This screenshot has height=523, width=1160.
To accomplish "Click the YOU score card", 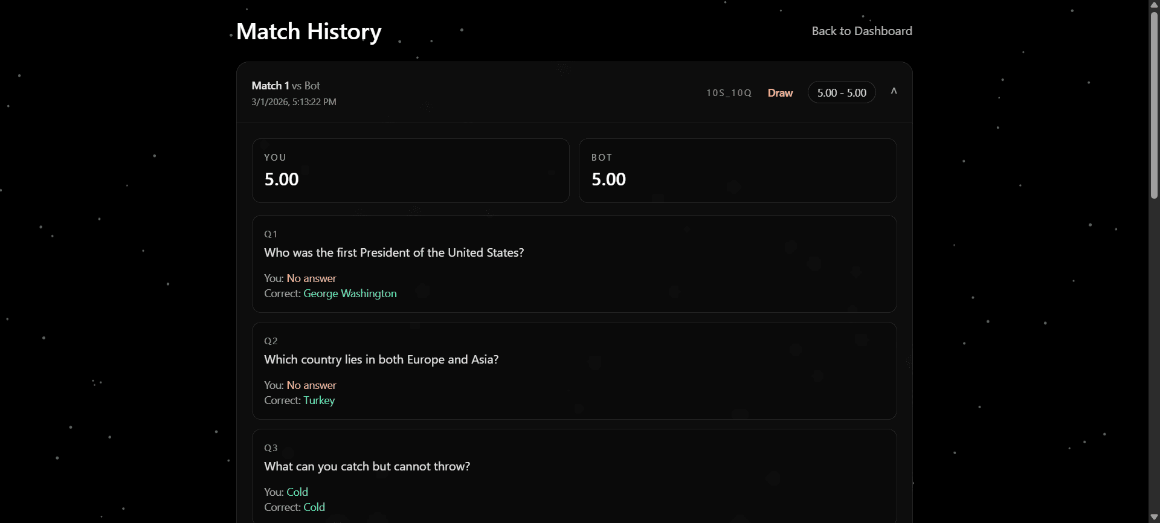I will (410, 170).
